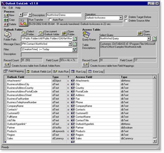Select the FullName Outlook field cell
Viewport: 164px width, 153px height.
29,117
